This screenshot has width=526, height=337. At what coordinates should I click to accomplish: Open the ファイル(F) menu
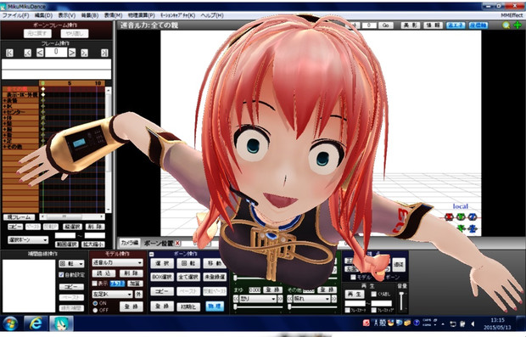[15, 15]
